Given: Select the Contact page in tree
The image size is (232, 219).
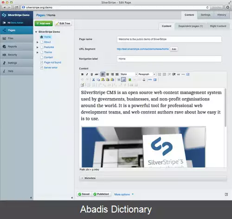Looking at the screenshot, I should tap(48, 57).
